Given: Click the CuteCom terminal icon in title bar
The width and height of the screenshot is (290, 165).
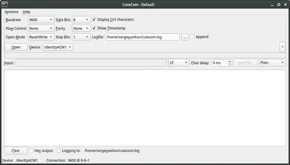Looking at the screenshot, I should pyautogui.click(x=5, y=5).
